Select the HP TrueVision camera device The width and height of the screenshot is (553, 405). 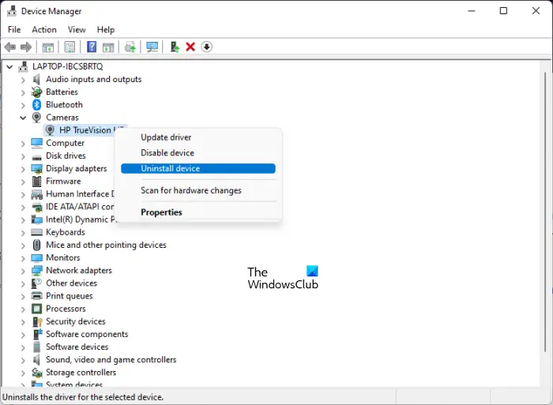click(85, 130)
